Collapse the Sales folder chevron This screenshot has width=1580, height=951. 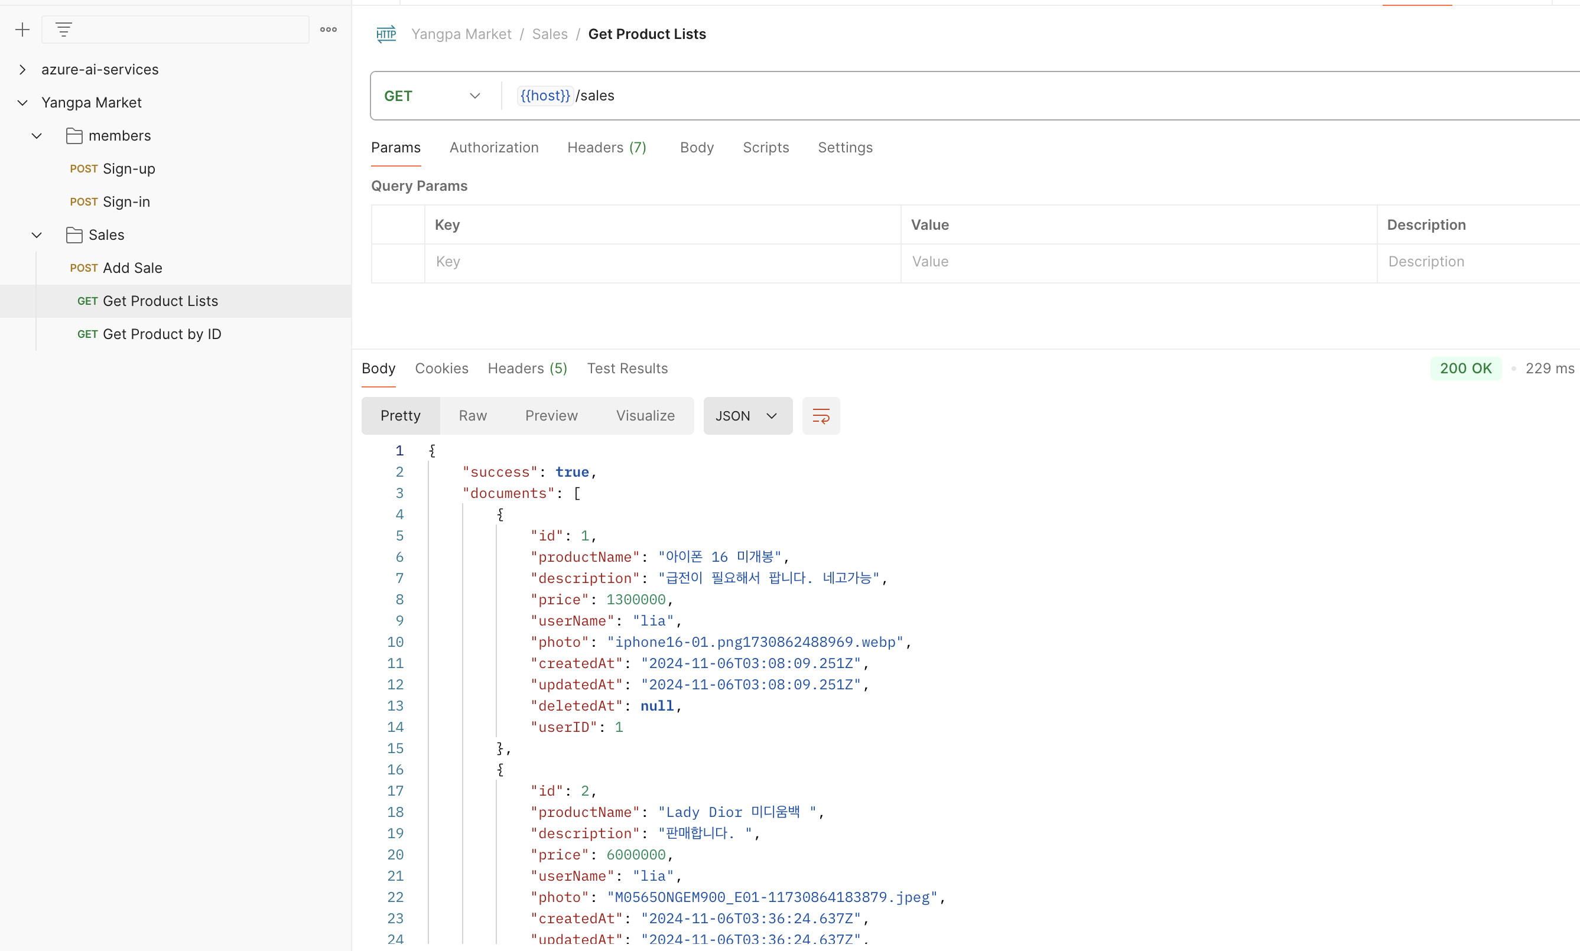click(x=37, y=235)
